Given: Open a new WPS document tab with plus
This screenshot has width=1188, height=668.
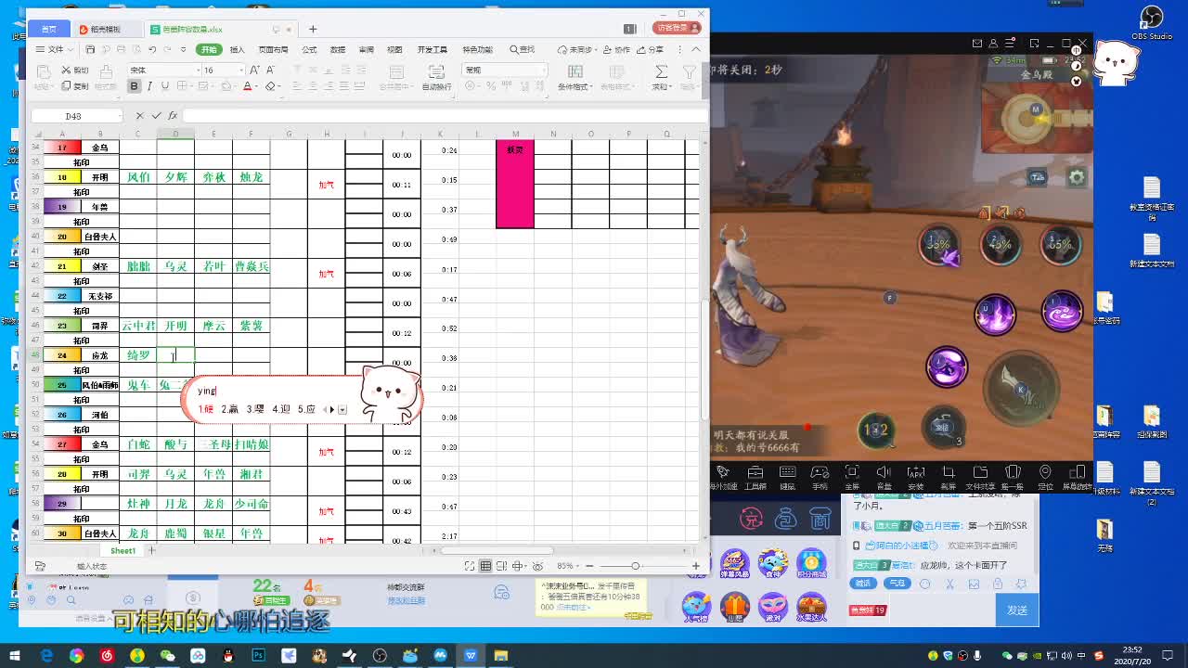Looking at the screenshot, I should click(313, 29).
